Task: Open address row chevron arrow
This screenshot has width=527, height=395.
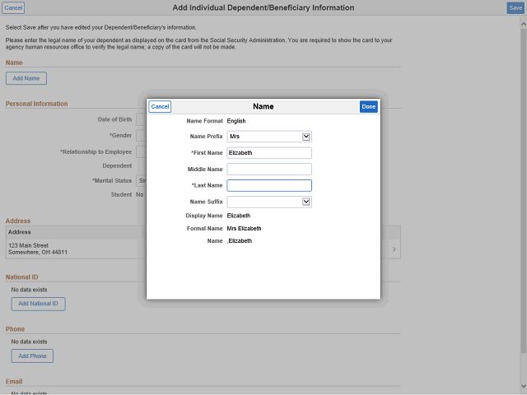Action: (394, 249)
